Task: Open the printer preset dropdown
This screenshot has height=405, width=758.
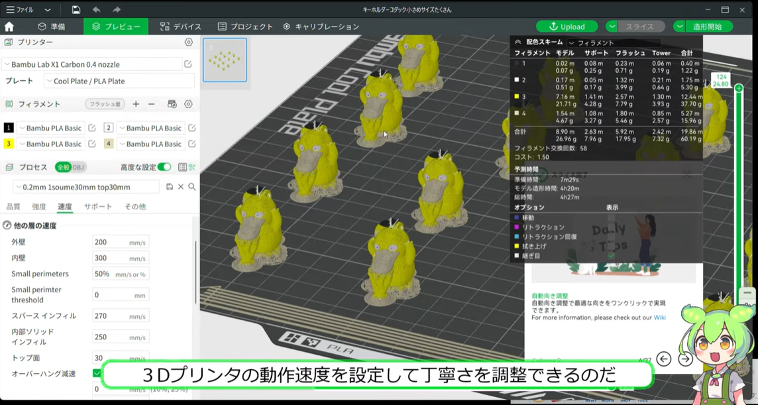Action: [92, 64]
